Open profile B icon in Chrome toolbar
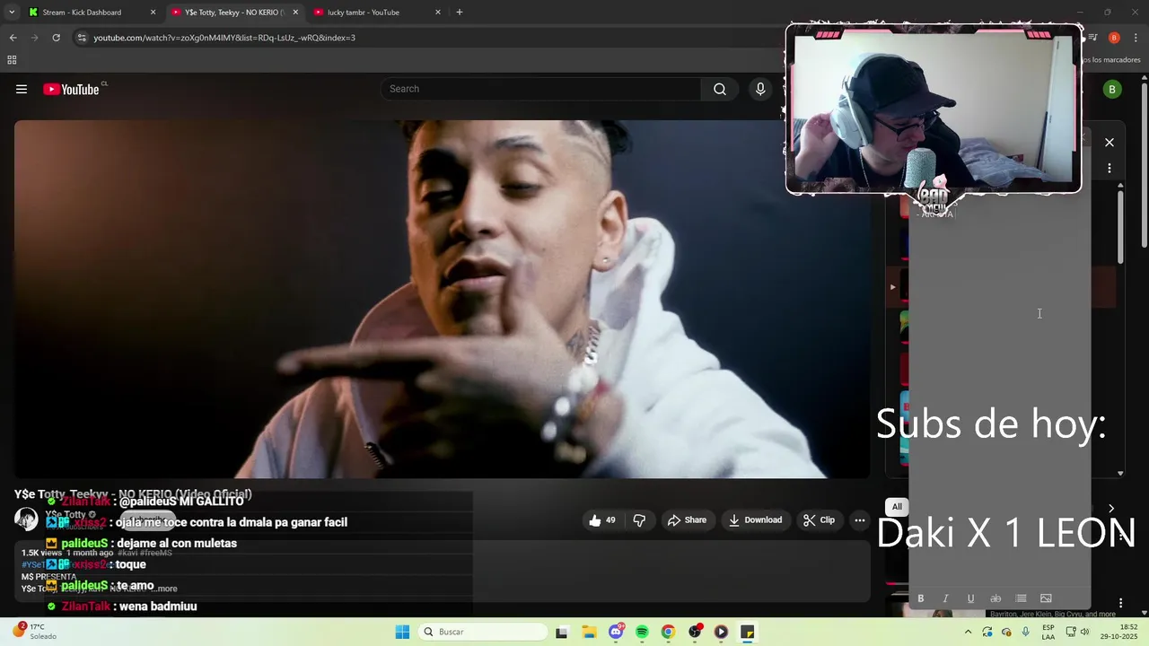This screenshot has width=1149, height=646. [1114, 38]
